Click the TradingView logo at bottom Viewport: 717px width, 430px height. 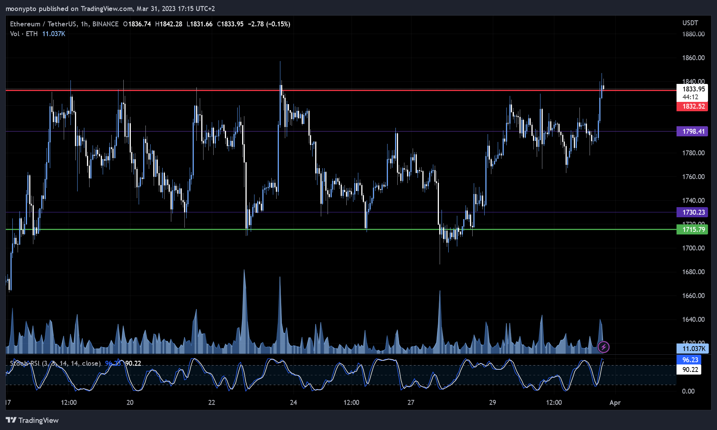click(x=32, y=420)
